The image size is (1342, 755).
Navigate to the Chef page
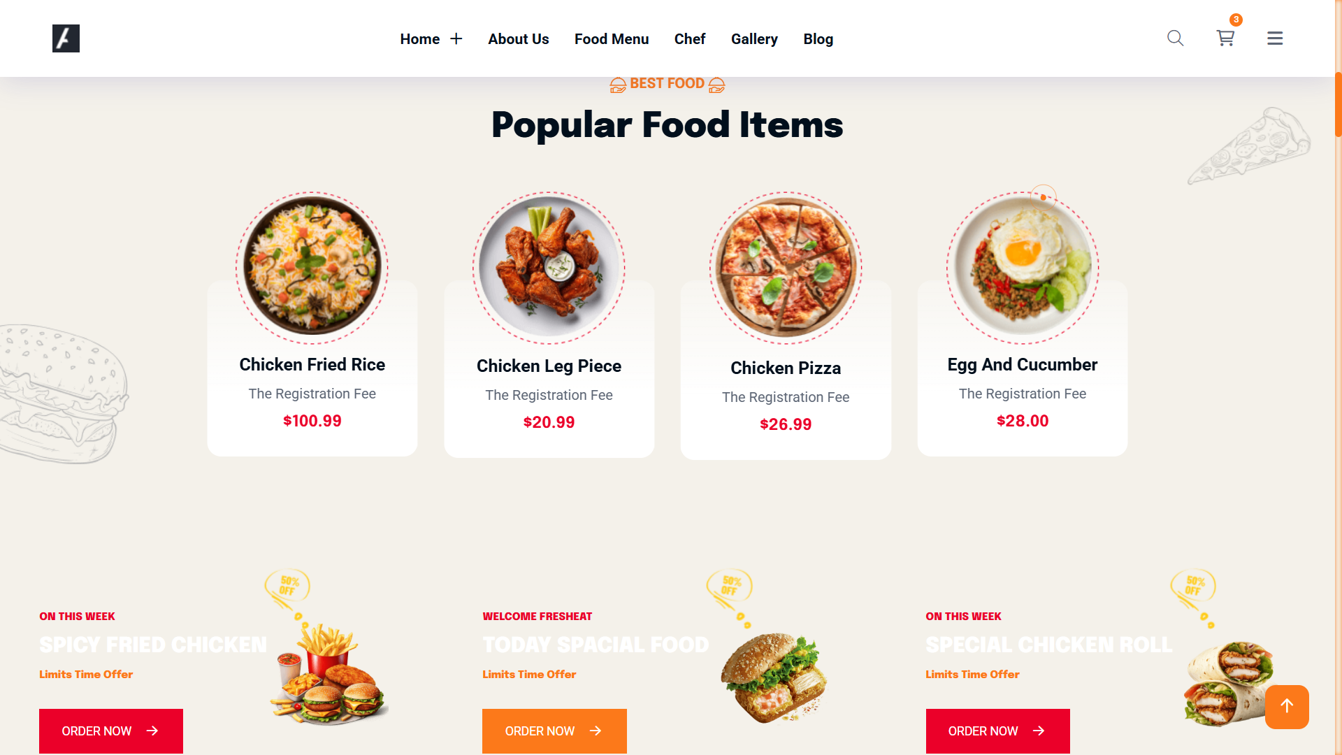point(689,39)
